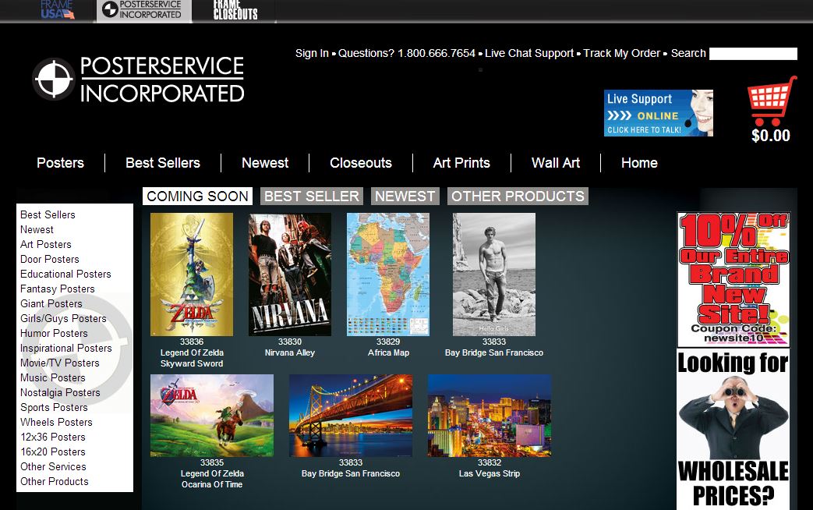
Task: Open Newest in the main navigation
Action: pyautogui.click(x=265, y=163)
